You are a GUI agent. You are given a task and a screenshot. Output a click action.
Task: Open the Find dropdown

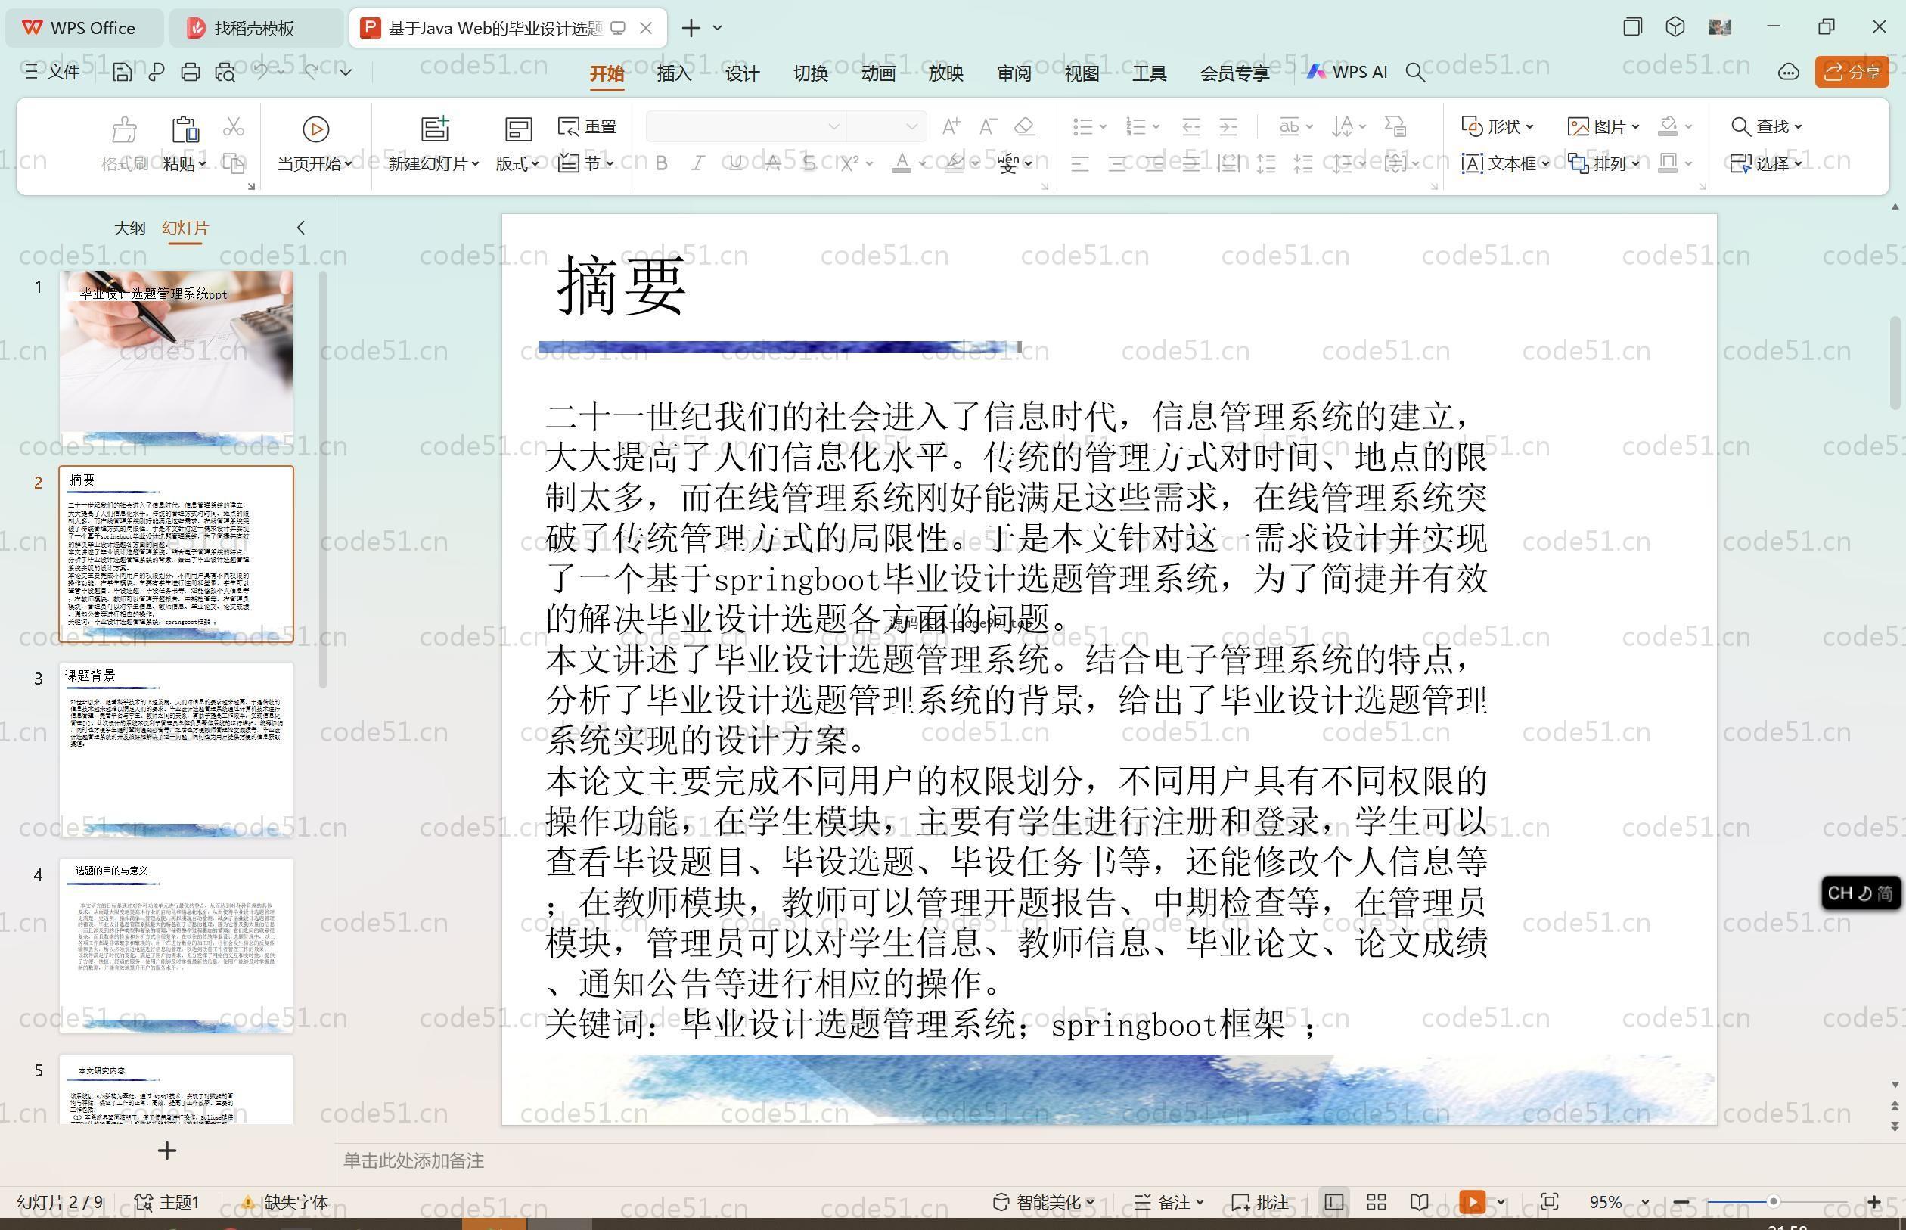click(1766, 126)
